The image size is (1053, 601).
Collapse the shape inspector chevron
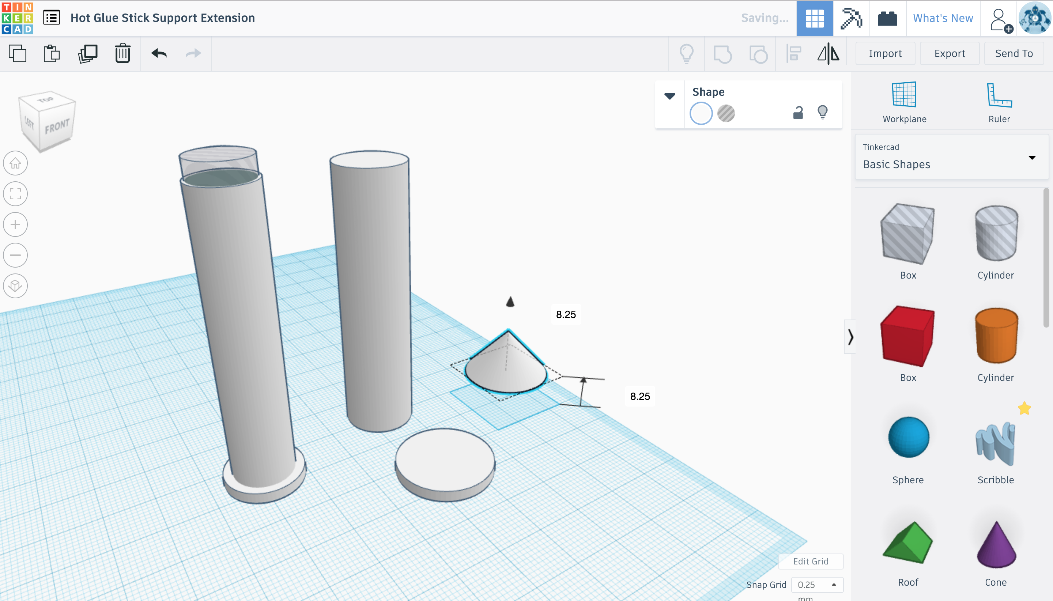(x=670, y=95)
